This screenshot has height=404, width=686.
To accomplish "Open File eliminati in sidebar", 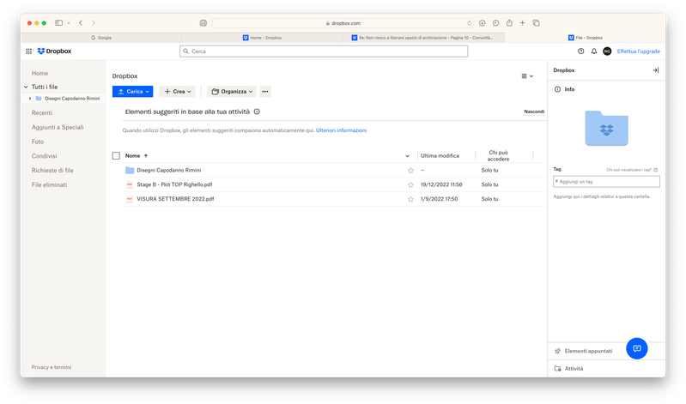I will click(49, 185).
